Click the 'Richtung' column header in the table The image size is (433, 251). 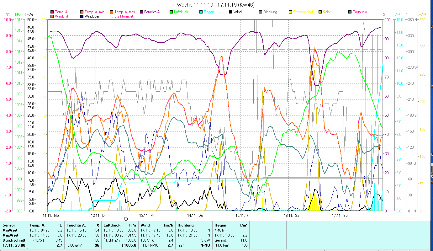(186, 225)
